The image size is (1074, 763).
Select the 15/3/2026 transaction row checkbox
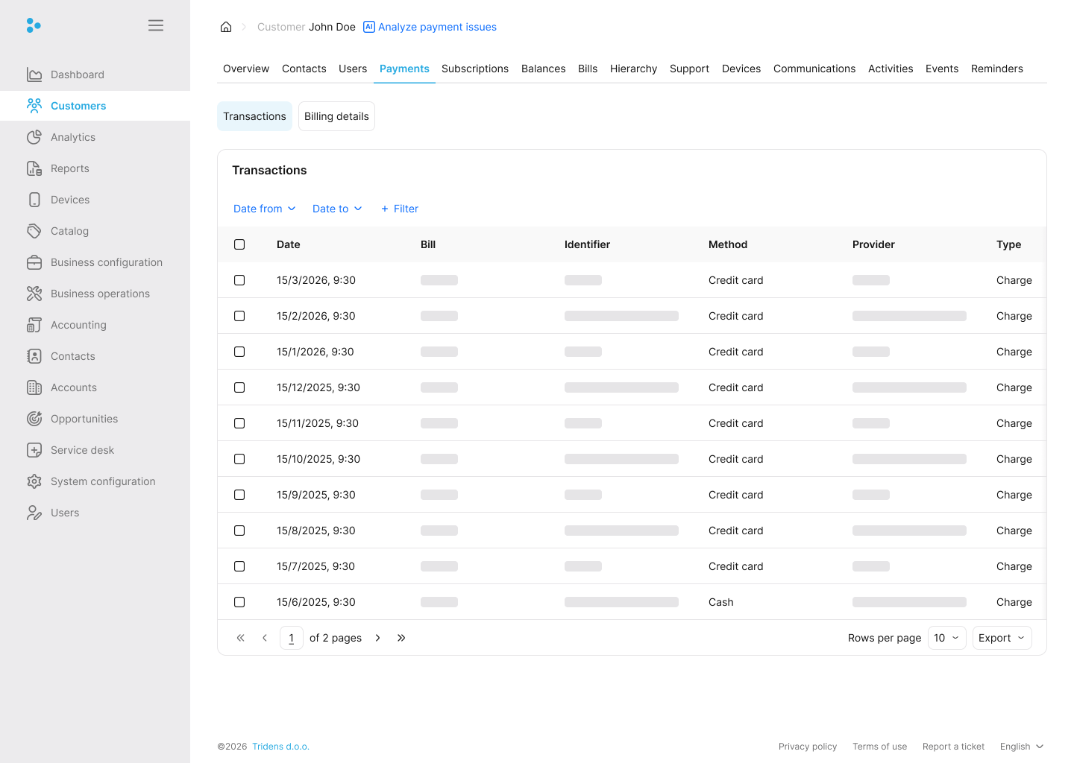click(x=239, y=280)
